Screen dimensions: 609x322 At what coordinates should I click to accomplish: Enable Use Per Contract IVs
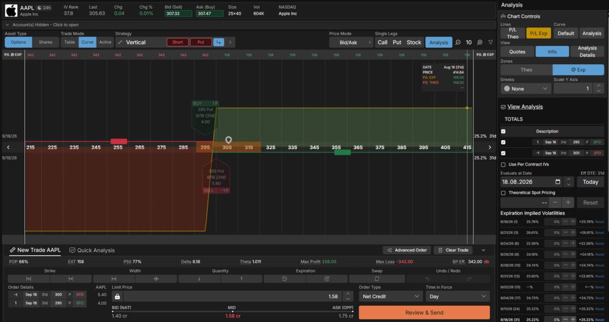(503, 165)
